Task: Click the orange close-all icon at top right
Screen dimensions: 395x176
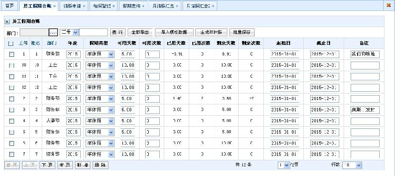Action: tap(388, 5)
